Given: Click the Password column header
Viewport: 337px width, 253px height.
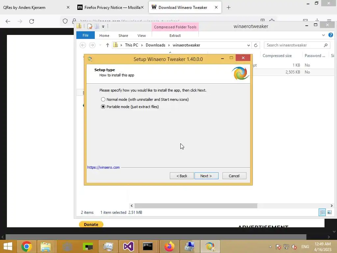Looking at the screenshot, I should [315, 55].
